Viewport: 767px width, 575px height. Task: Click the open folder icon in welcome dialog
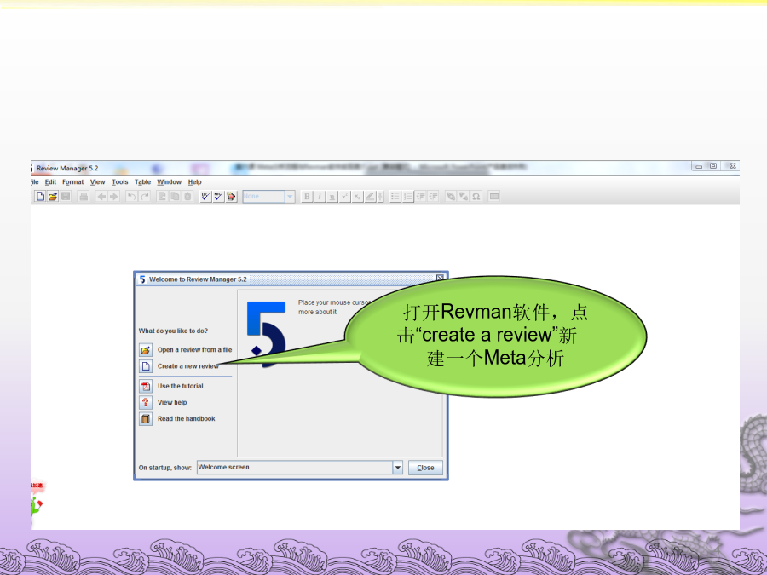tap(145, 350)
